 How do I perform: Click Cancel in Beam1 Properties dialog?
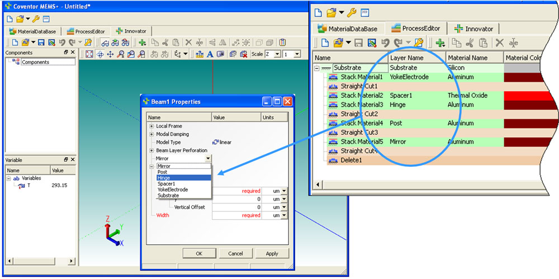[235, 253]
